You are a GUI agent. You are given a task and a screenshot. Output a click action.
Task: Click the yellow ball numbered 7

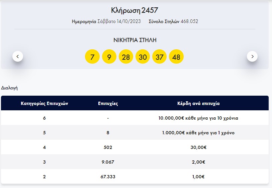coord(92,57)
